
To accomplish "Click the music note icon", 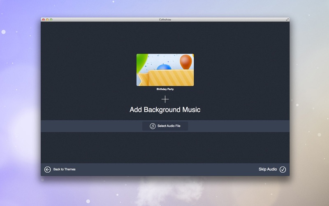I will point(153,126).
